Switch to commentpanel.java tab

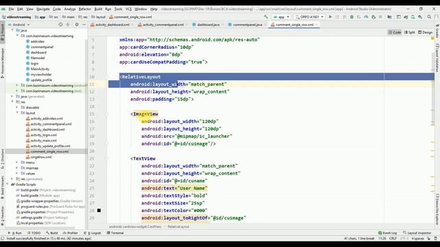[247, 25]
